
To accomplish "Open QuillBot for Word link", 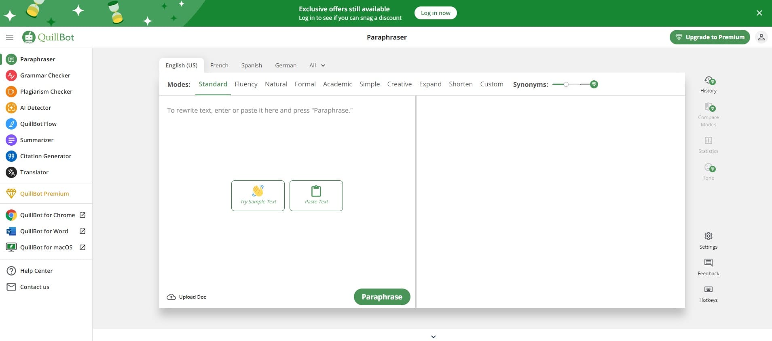I will [46, 231].
